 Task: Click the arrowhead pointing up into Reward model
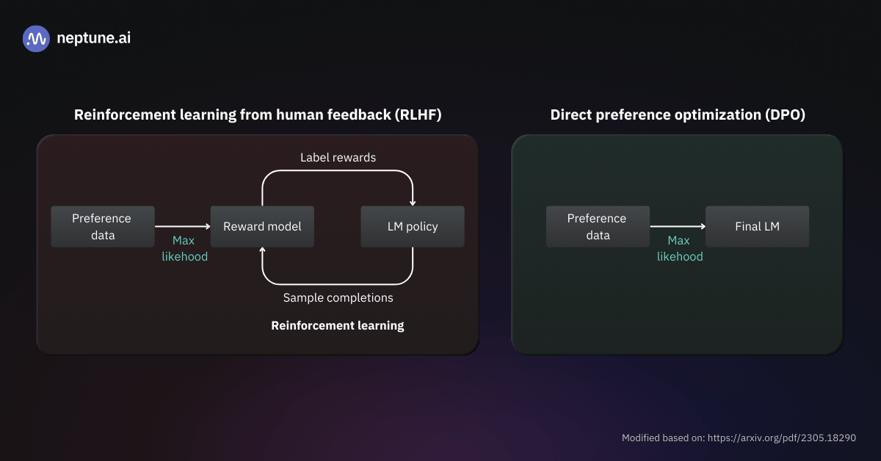pos(263,252)
